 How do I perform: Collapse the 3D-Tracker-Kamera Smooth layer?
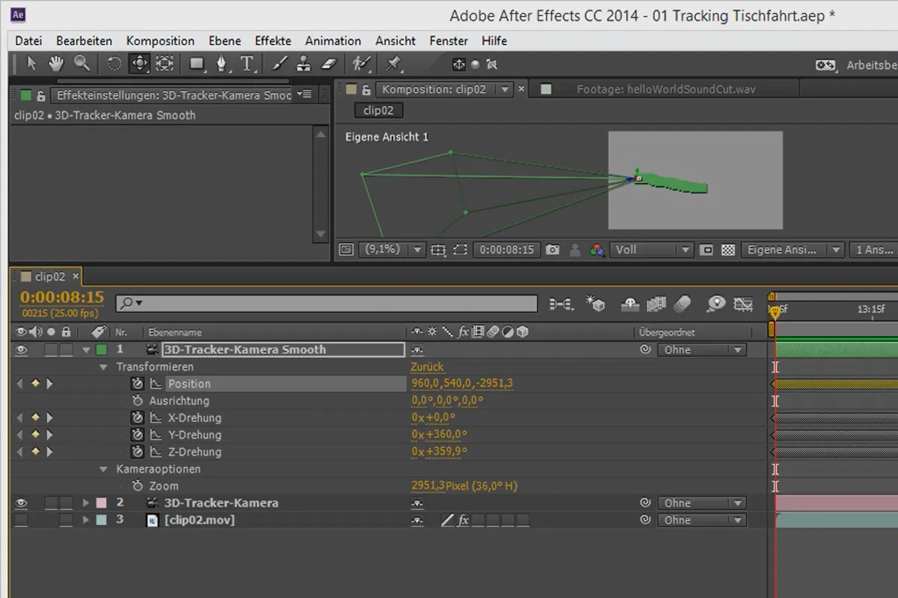point(86,350)
